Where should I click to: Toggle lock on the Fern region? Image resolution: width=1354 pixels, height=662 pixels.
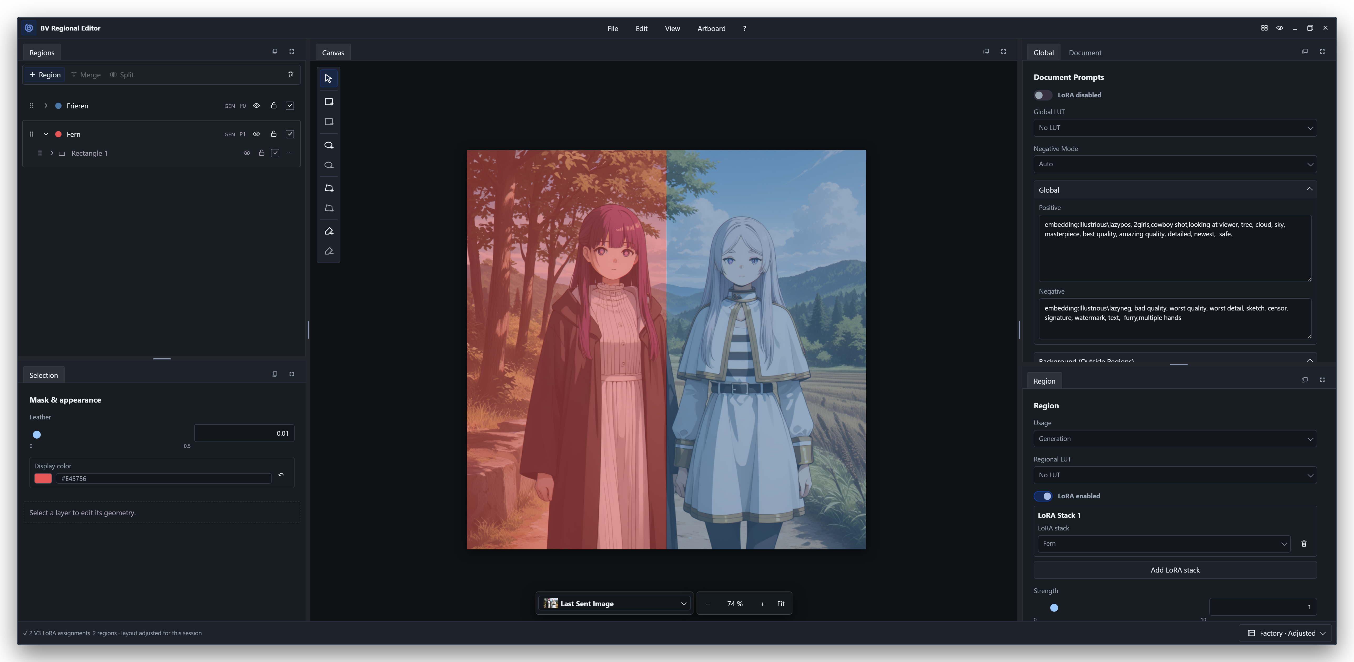tap(273, 134)
